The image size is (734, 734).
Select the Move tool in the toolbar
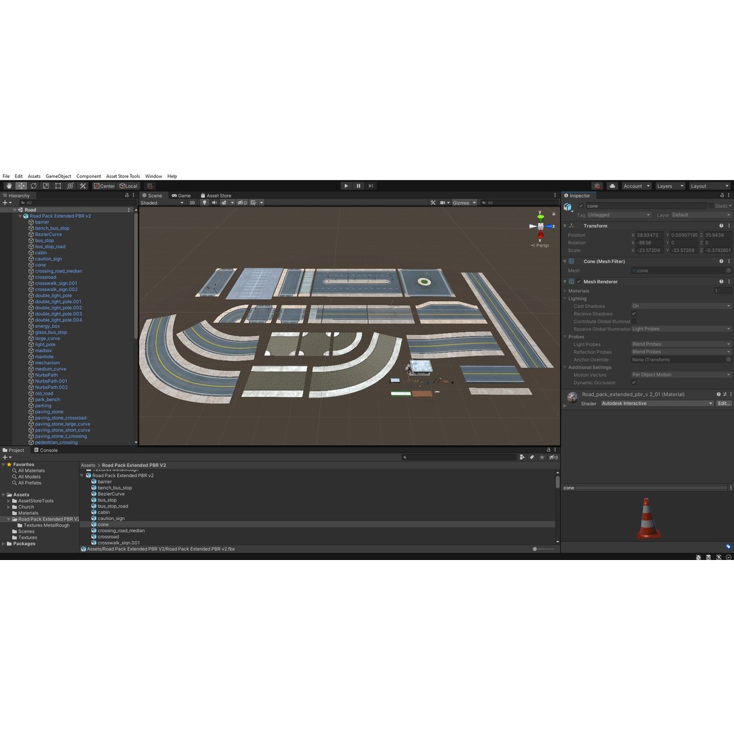pos(20,186)
